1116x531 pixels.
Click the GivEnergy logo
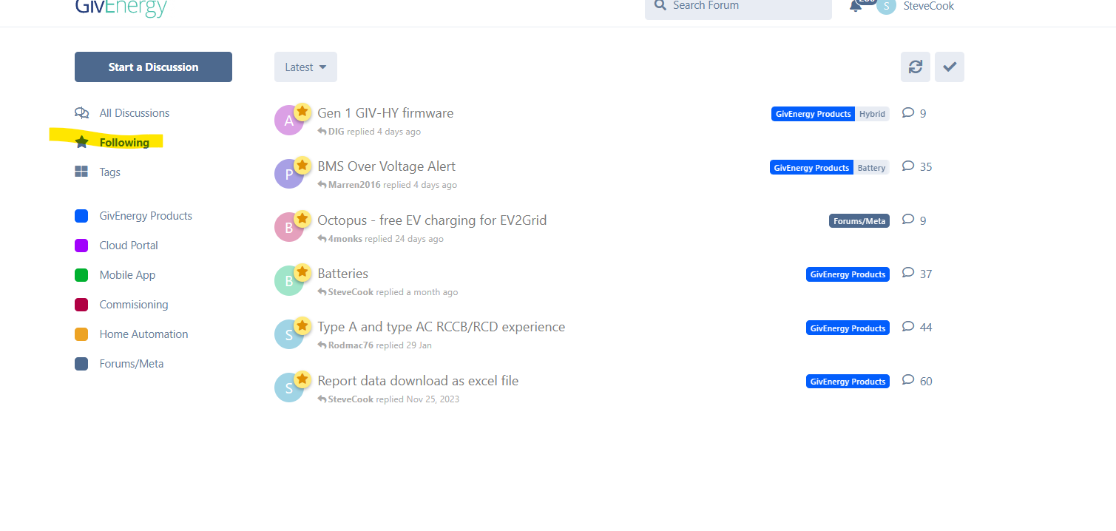(121, 8)
